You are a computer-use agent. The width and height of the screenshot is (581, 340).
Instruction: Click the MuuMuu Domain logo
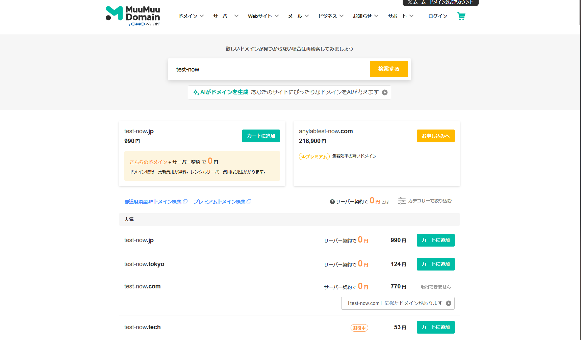click(133, 16)
